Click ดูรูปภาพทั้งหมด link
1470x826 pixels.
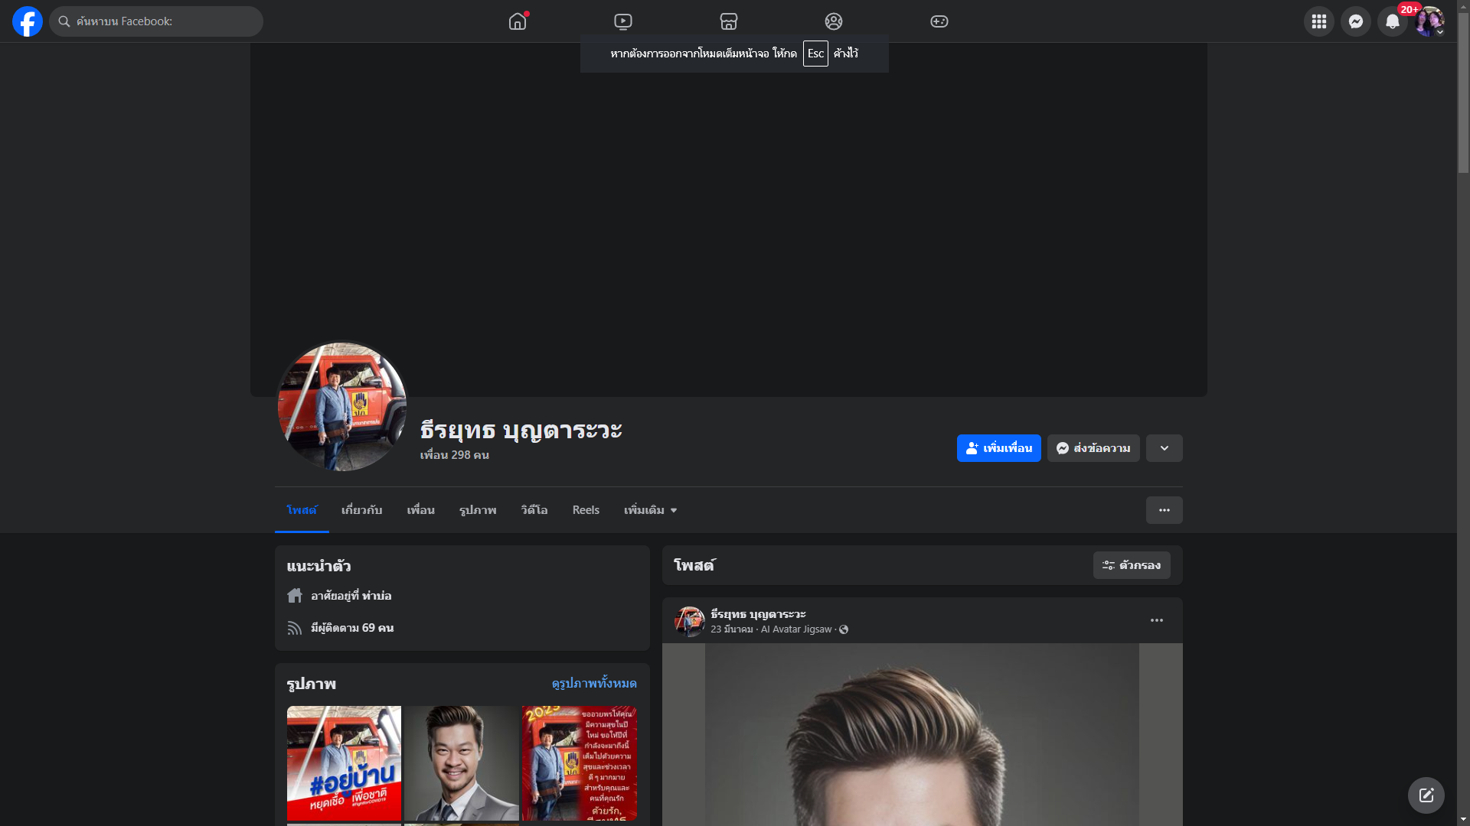pos(594,683)
